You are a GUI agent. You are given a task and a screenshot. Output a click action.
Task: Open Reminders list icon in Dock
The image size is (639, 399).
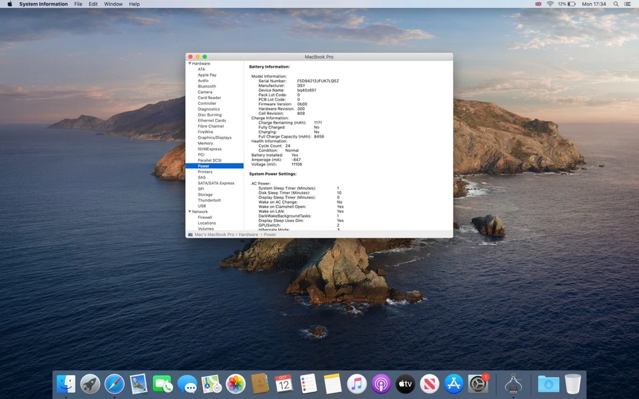point(308,384)
